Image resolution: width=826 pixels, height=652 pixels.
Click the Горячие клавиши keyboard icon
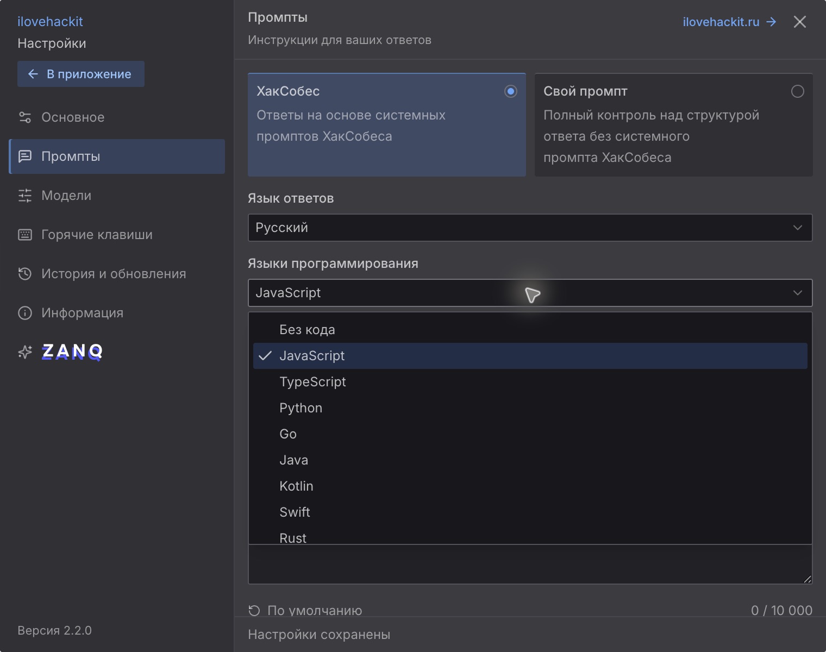click(25, 235)
